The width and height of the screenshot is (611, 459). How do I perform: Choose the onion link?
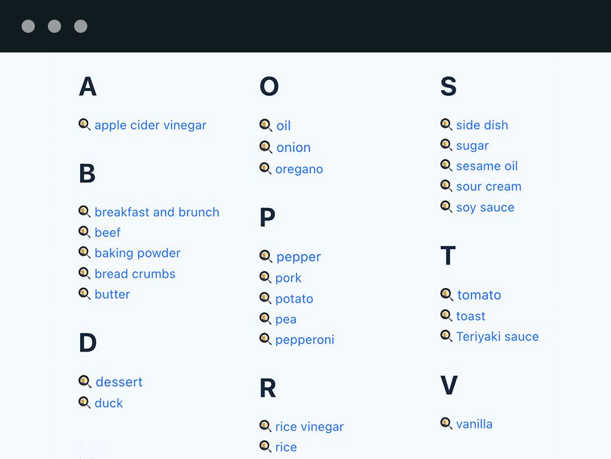point(293,148)
